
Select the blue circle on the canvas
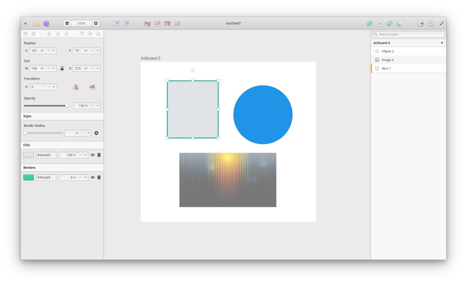click(263, 115)
